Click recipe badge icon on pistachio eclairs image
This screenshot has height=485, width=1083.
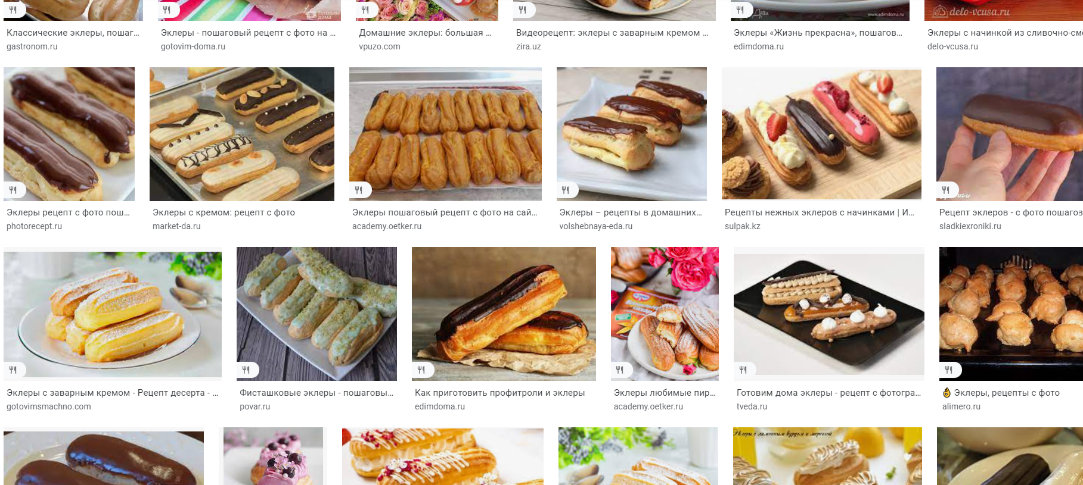tap(246, 370)
